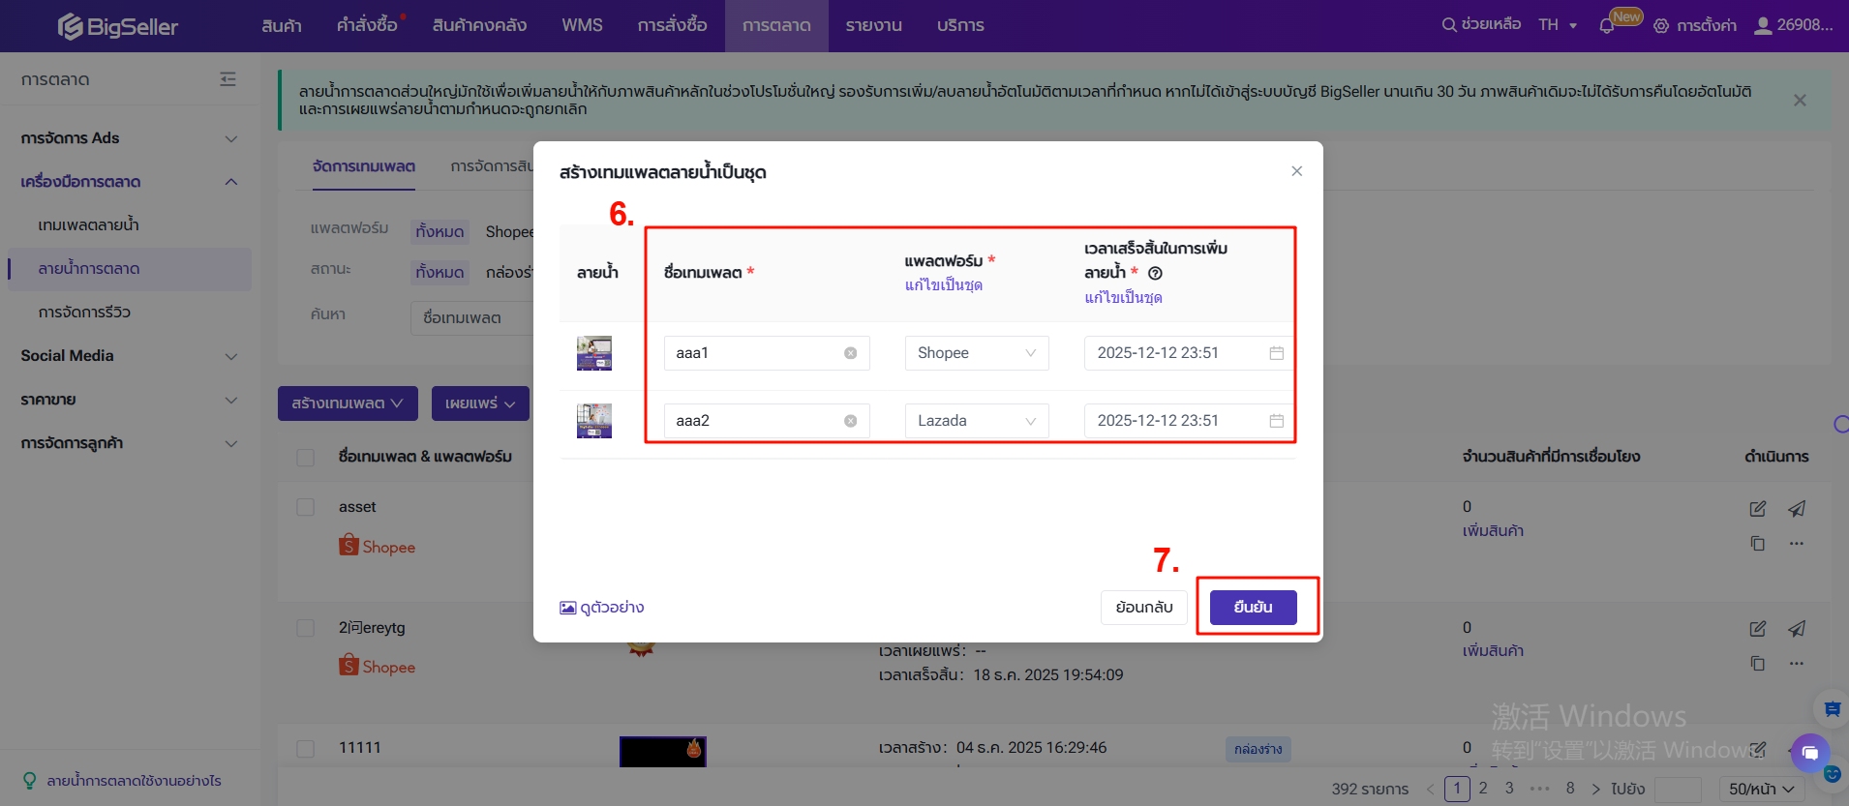Clear the aaa1 template name field
The image size is (1849, 806).
click(x=850, y=353)
